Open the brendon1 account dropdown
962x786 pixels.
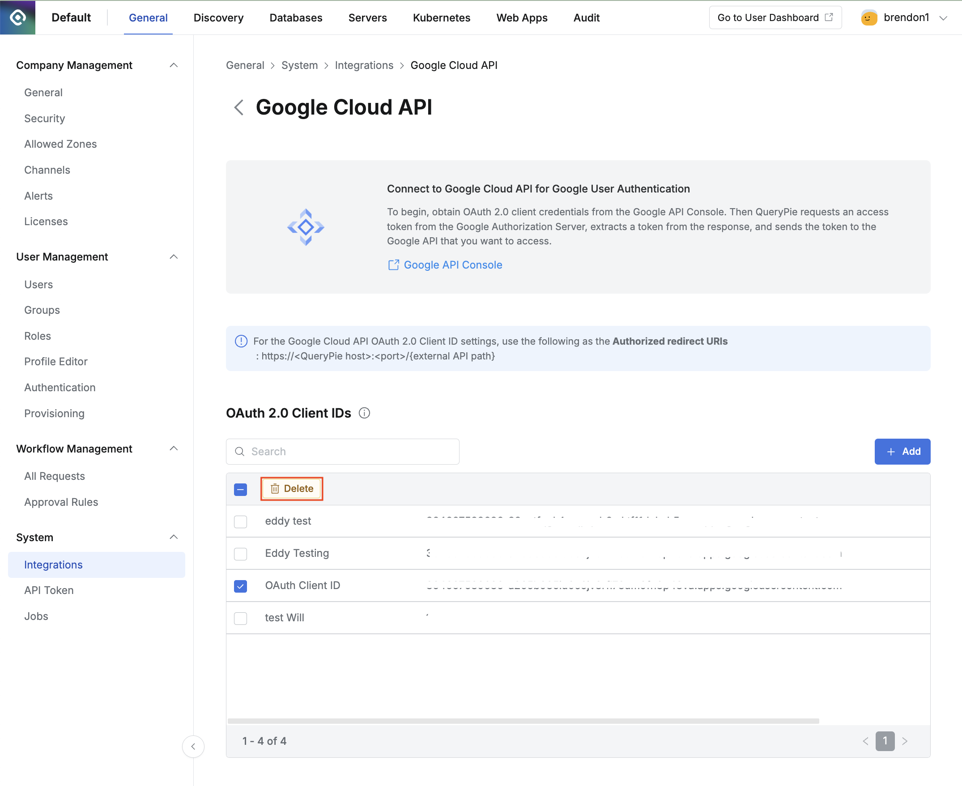(944, 17)
